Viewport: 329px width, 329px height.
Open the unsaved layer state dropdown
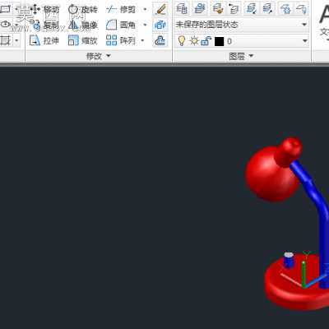tap(304, 25)
